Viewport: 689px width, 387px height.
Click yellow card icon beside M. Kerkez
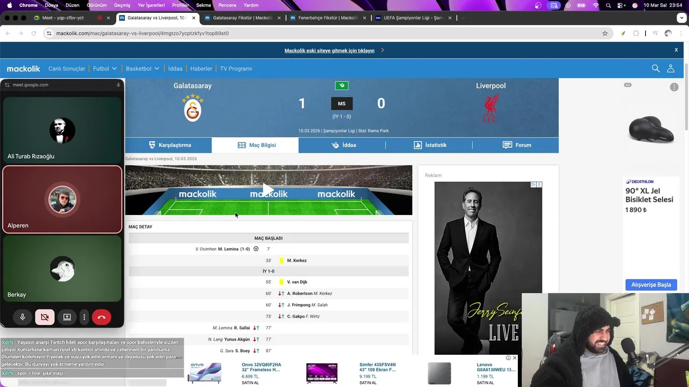(281, 261)
